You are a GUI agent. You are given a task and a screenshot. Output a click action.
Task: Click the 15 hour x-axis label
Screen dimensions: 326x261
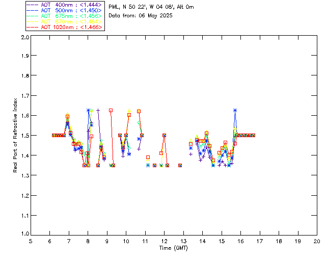click(x=222, y=241)
